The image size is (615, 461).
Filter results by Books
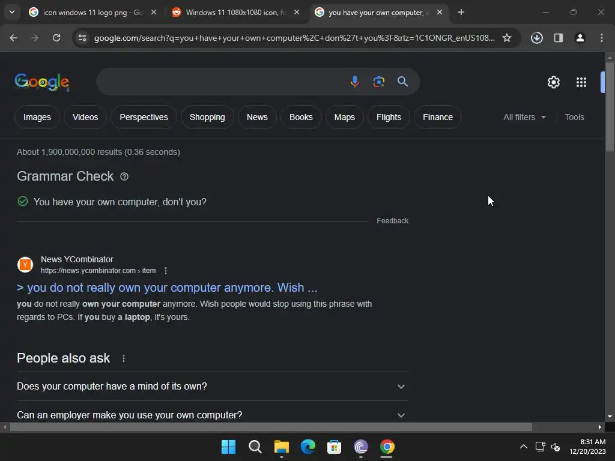301,117
